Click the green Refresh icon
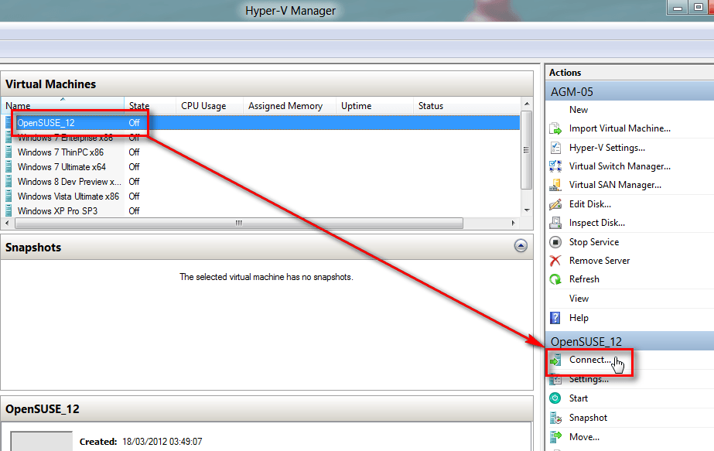Screen dimensions: 714x451 click(555, 279)
